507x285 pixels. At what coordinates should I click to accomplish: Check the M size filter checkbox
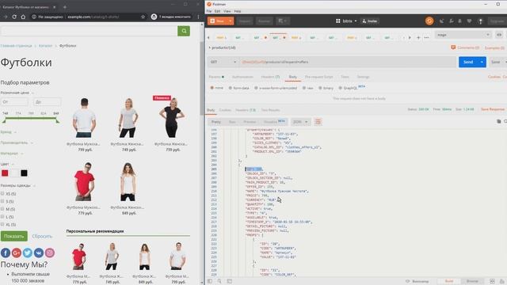tap(2, 209)
